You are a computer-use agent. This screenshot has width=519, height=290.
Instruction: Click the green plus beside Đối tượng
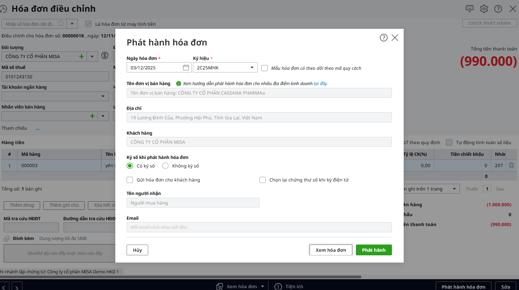[x=82, y=56]
